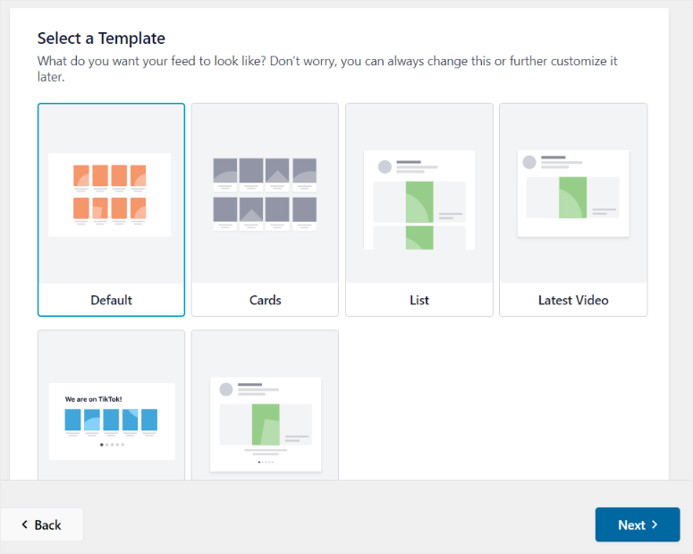Screen dimensions: 693x554
Task: Click the gray cards grid preview image
Action: click(265, 194)
